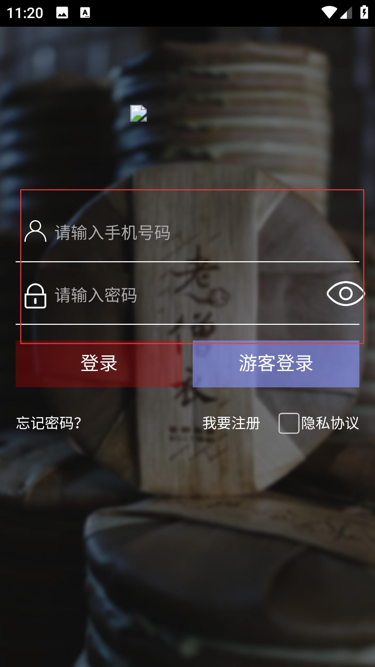Click the underline beneath the password field
This screenshot has height=667, width=375.
coord(187,324)
